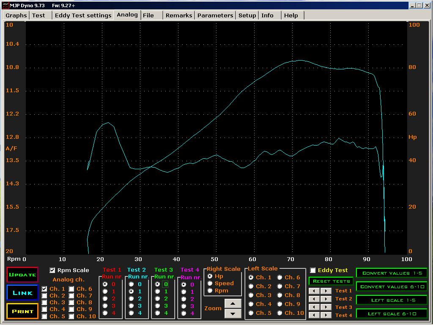
Task: Click the Print button
Action: click(22, 311)
